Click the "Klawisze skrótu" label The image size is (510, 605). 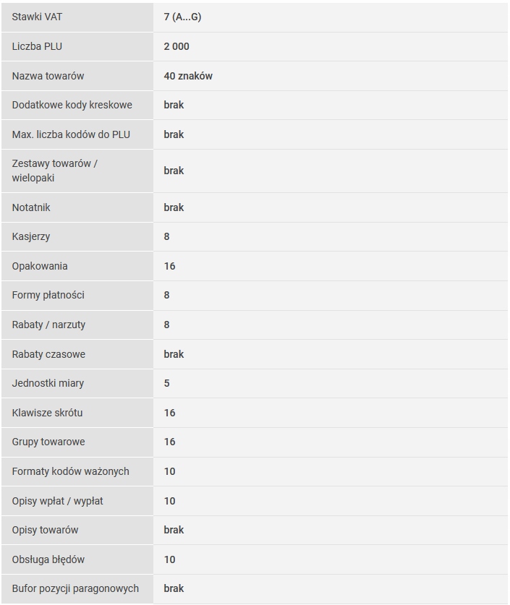(x=47, y=413)
